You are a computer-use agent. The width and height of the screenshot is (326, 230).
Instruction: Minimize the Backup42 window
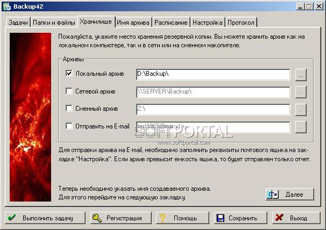(x=300, y=6)
